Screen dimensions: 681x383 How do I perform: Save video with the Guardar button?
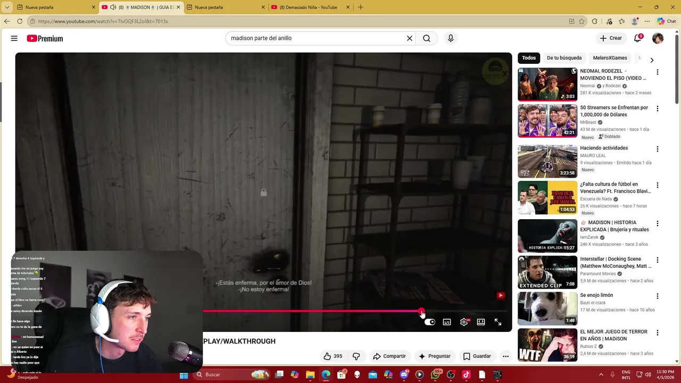pyautogui.click(x=477, y=356)
